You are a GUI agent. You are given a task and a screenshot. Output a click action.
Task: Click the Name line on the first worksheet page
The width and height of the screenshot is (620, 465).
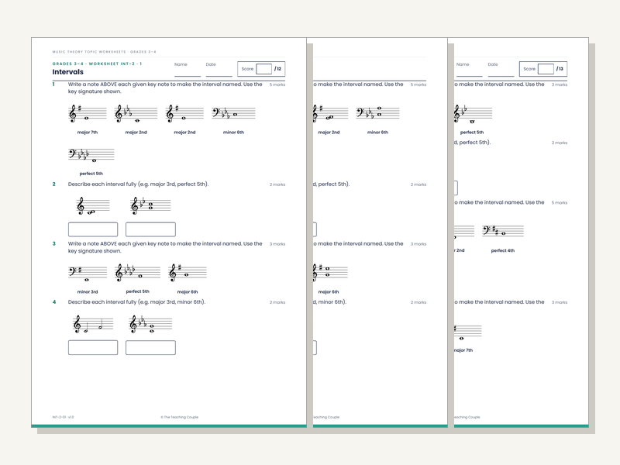pyautogui.click(x=188, y=75)
